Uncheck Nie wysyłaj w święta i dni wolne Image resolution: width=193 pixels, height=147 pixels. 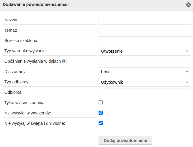(101, 123)
